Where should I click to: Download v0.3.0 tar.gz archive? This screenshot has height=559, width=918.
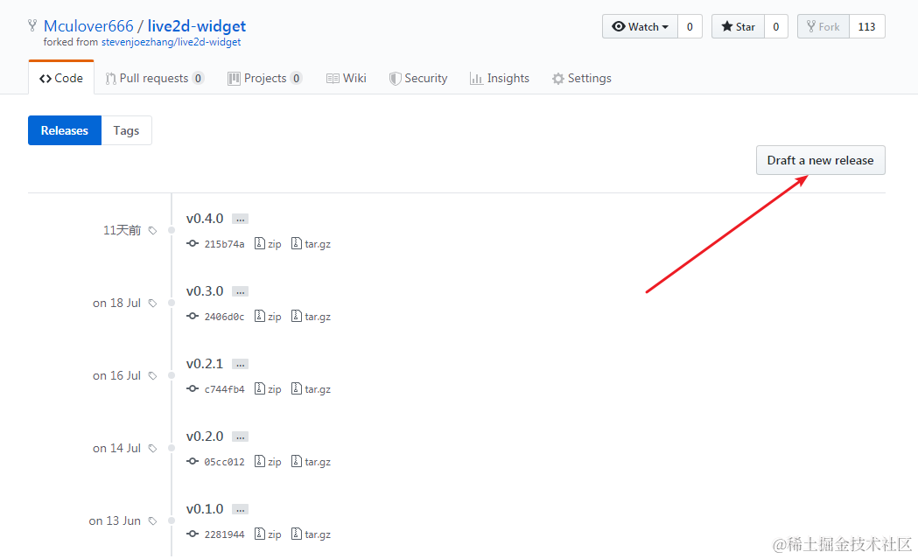point(311,316)
